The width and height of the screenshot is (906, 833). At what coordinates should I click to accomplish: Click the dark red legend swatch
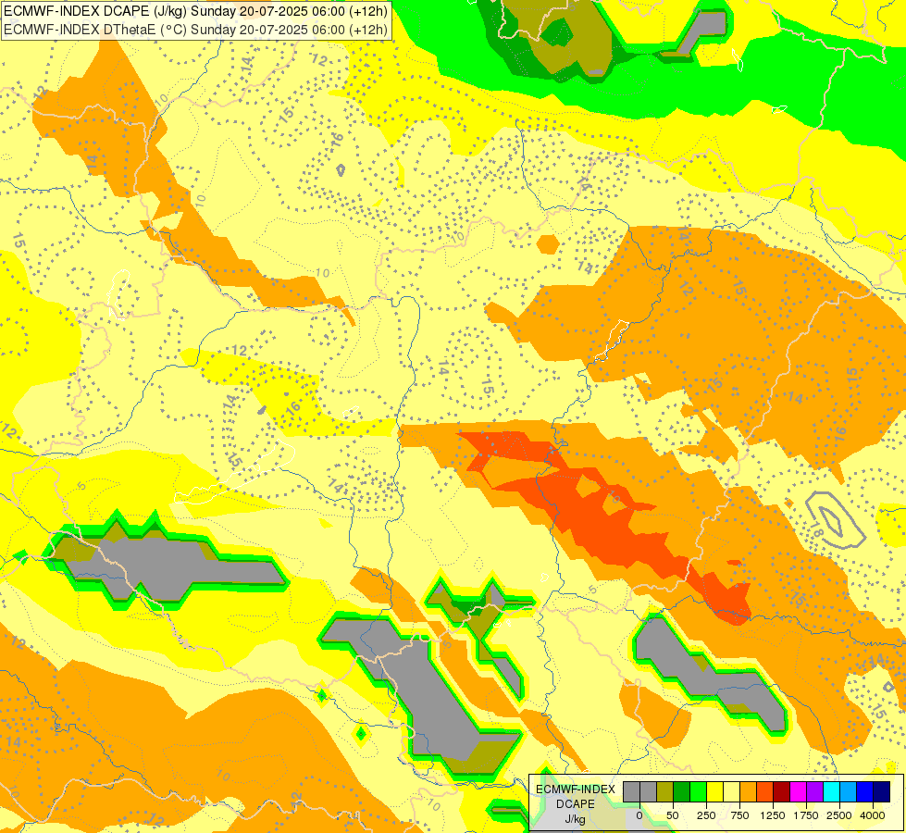pos(782,792)
